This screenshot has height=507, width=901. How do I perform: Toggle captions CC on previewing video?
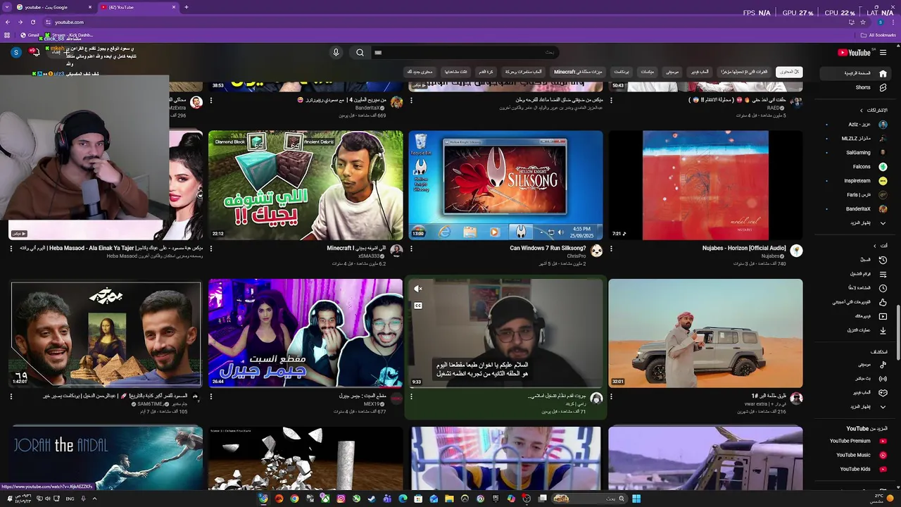point(418,306)
